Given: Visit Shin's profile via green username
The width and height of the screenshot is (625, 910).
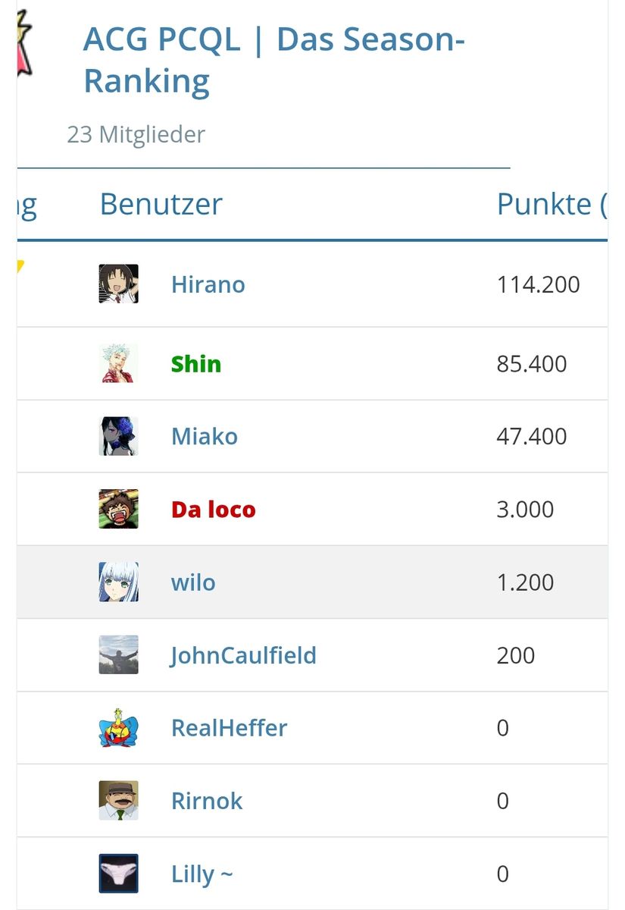Looking at the screenshot, I should [195, 364].
